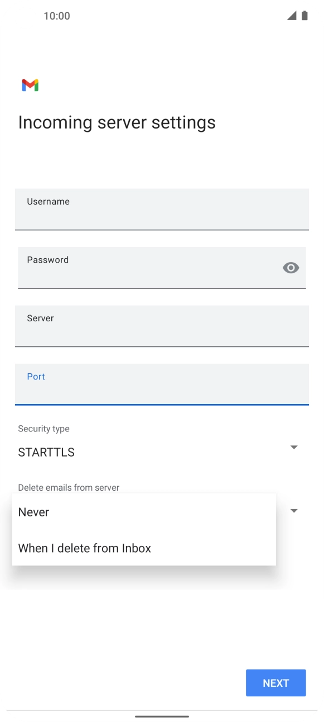Click the clock showing 10:00
Image resolution: width=324 pixels, height=722 pixels.
pos(56,16)
